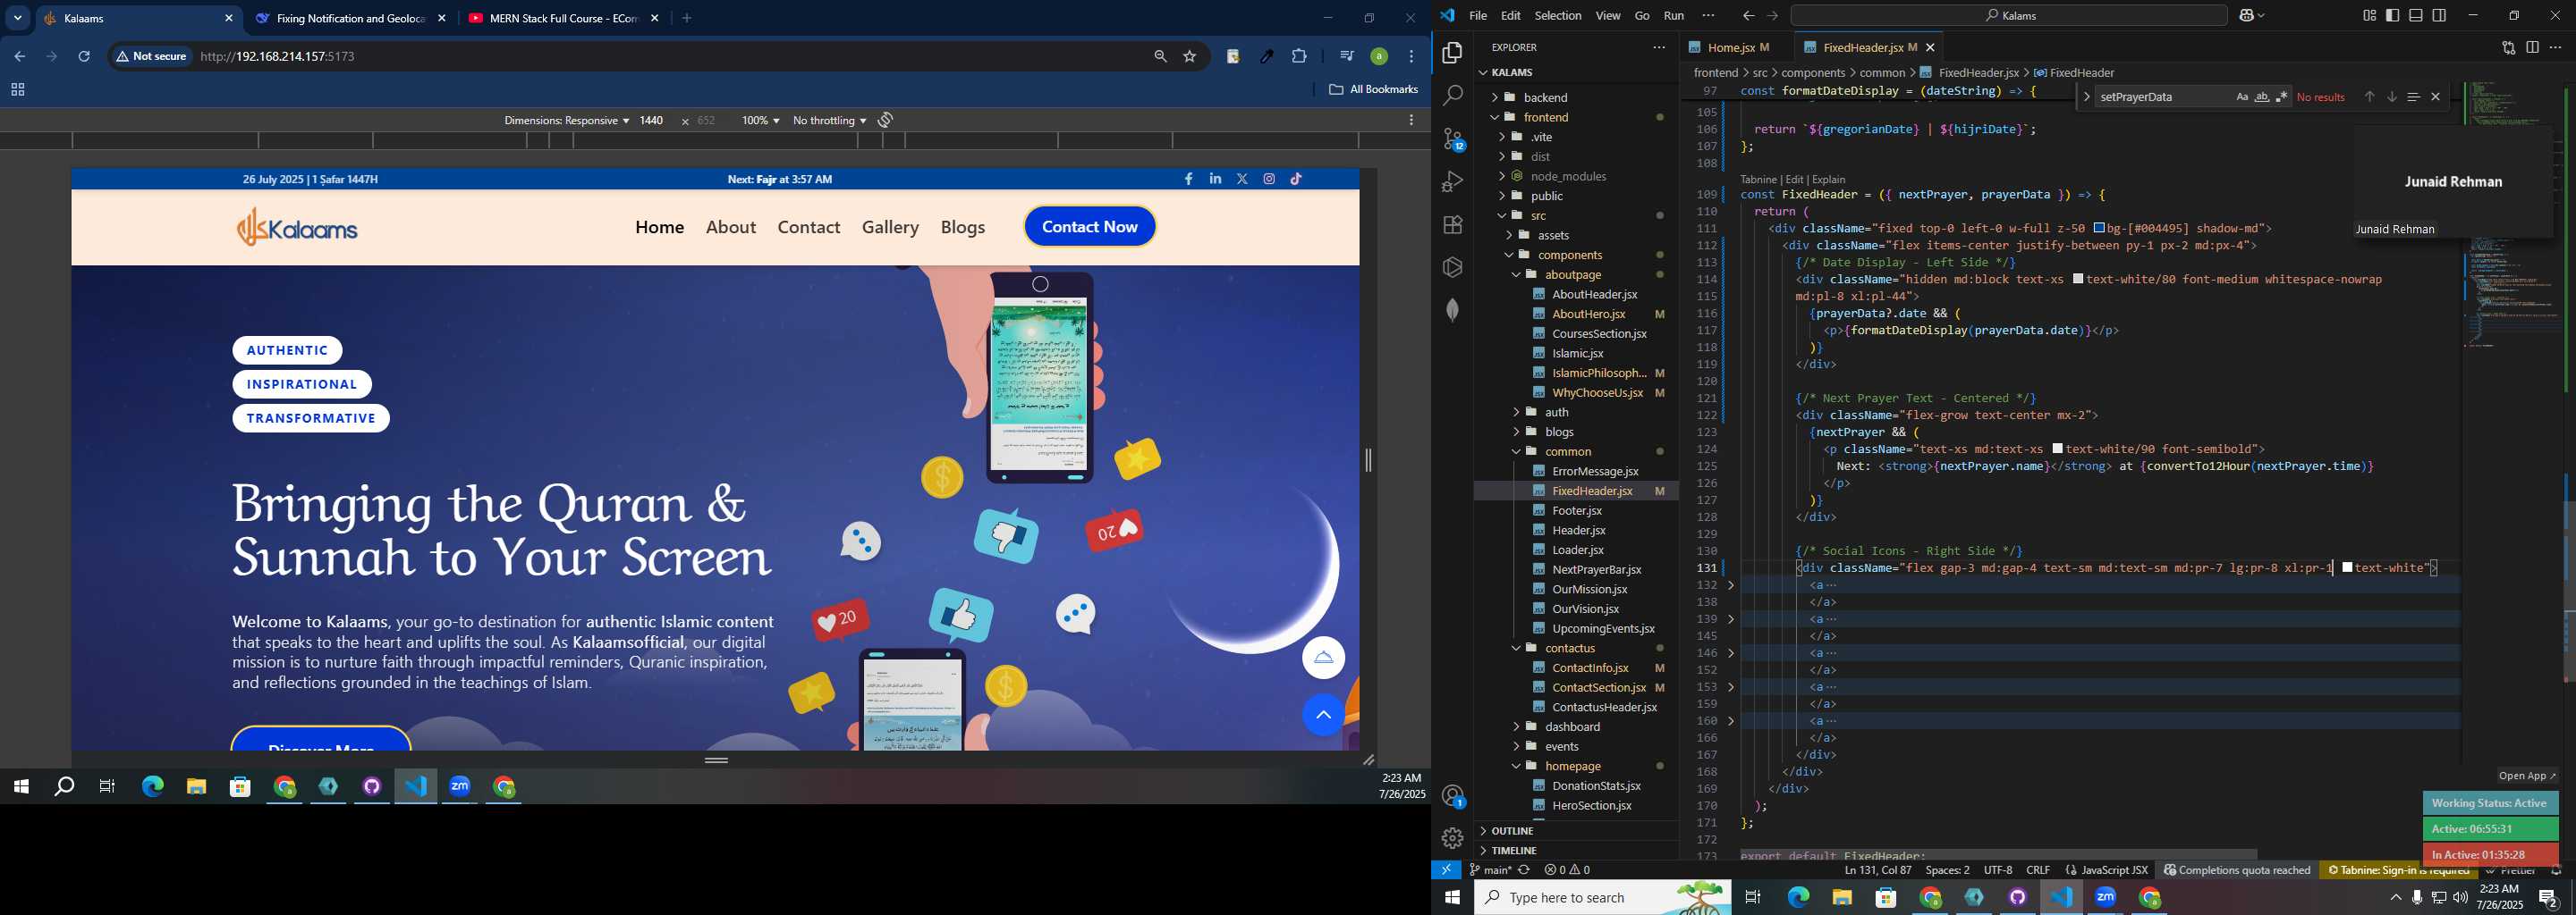This screenshot has height=915, width=2576.
Task: Open the File menu in VS Code
Action: (1477, 16)
